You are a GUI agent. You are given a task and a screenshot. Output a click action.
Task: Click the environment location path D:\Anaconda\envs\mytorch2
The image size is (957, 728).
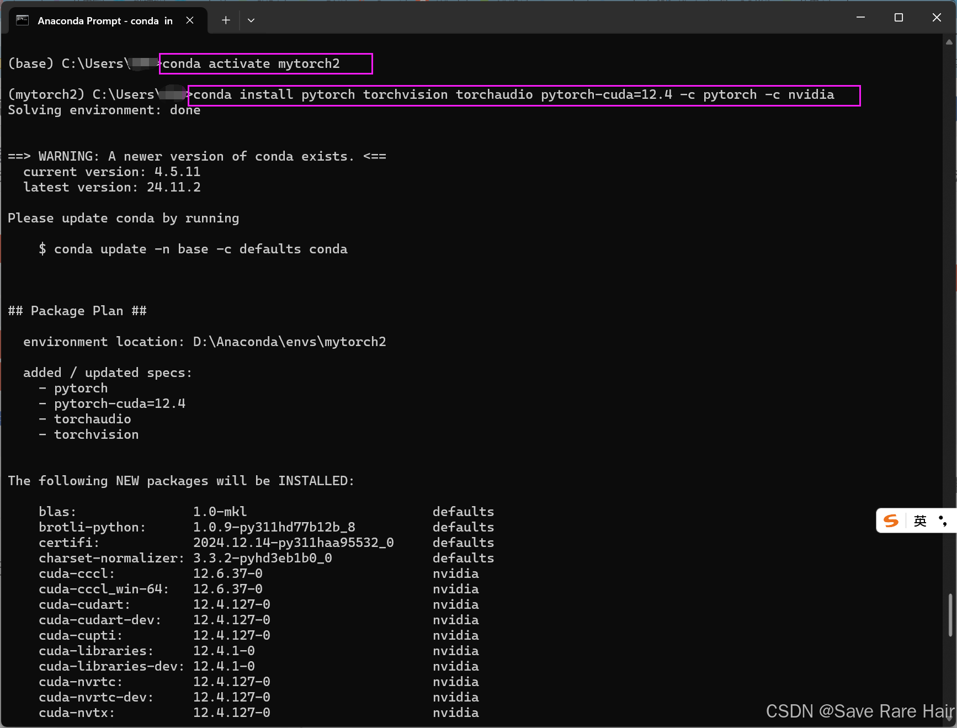click(290, 341)
